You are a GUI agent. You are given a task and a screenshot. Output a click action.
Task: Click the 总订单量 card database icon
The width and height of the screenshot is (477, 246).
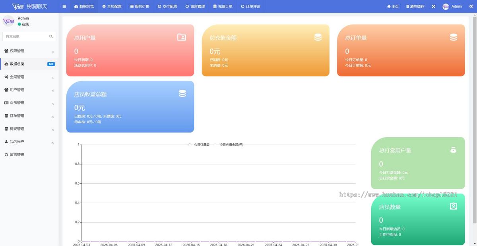(x=453, y=37)
